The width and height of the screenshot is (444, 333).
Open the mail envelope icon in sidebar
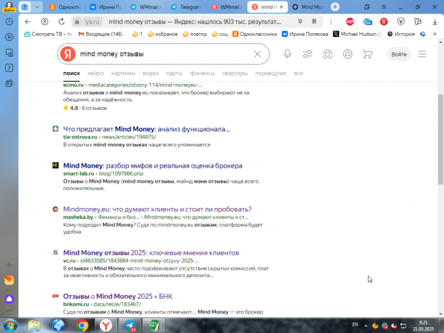coord(9,280)
